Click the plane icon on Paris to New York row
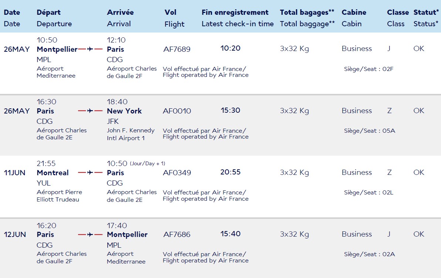Screen dimensions: 441x278 [x=90, y=111]
